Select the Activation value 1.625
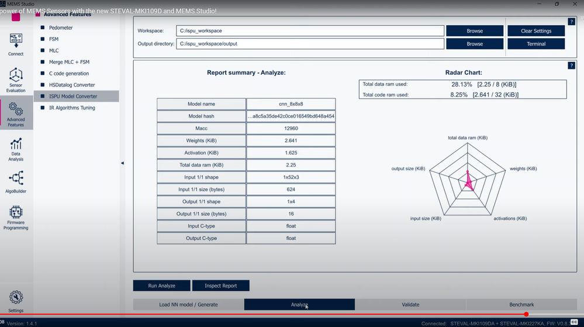Screen dimensions: 584x327 tap(291, 153)
